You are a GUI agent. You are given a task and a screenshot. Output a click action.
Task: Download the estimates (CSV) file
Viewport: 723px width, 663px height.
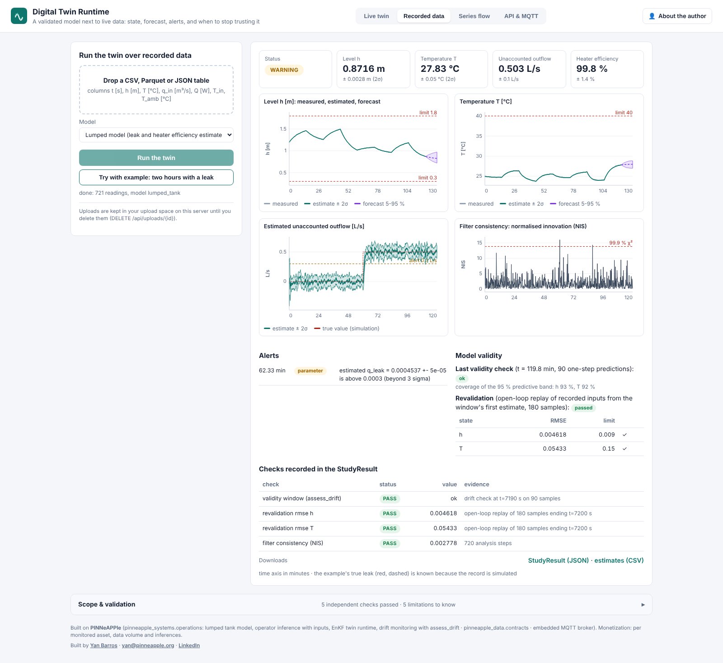pos(619,560)
